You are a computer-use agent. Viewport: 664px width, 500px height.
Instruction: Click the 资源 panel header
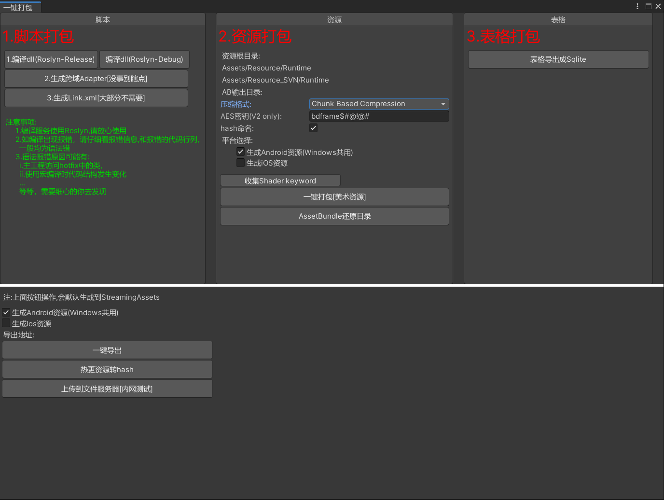click(x=334, y=20)
